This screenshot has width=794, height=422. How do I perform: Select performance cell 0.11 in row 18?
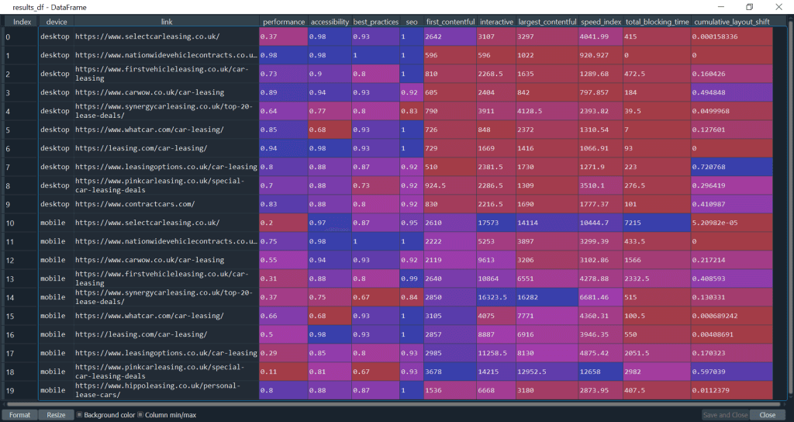coord(284,372)
